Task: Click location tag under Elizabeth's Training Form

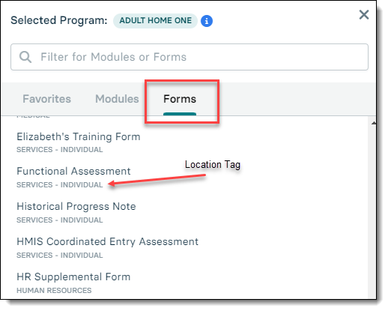Action: pos(60,150)
